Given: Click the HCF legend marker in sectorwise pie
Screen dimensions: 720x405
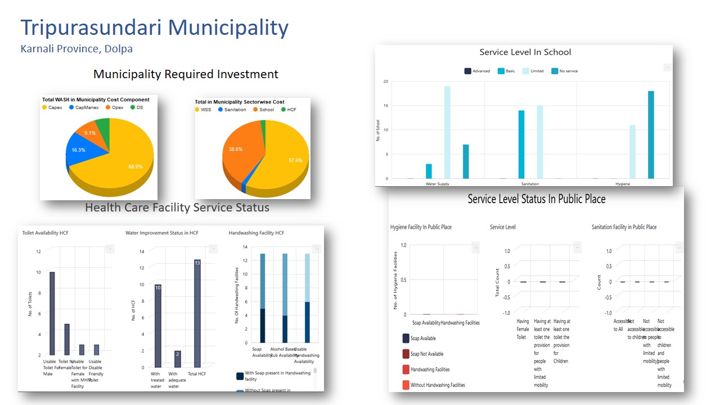Looking at the screenshot, I should coord(283,109).
